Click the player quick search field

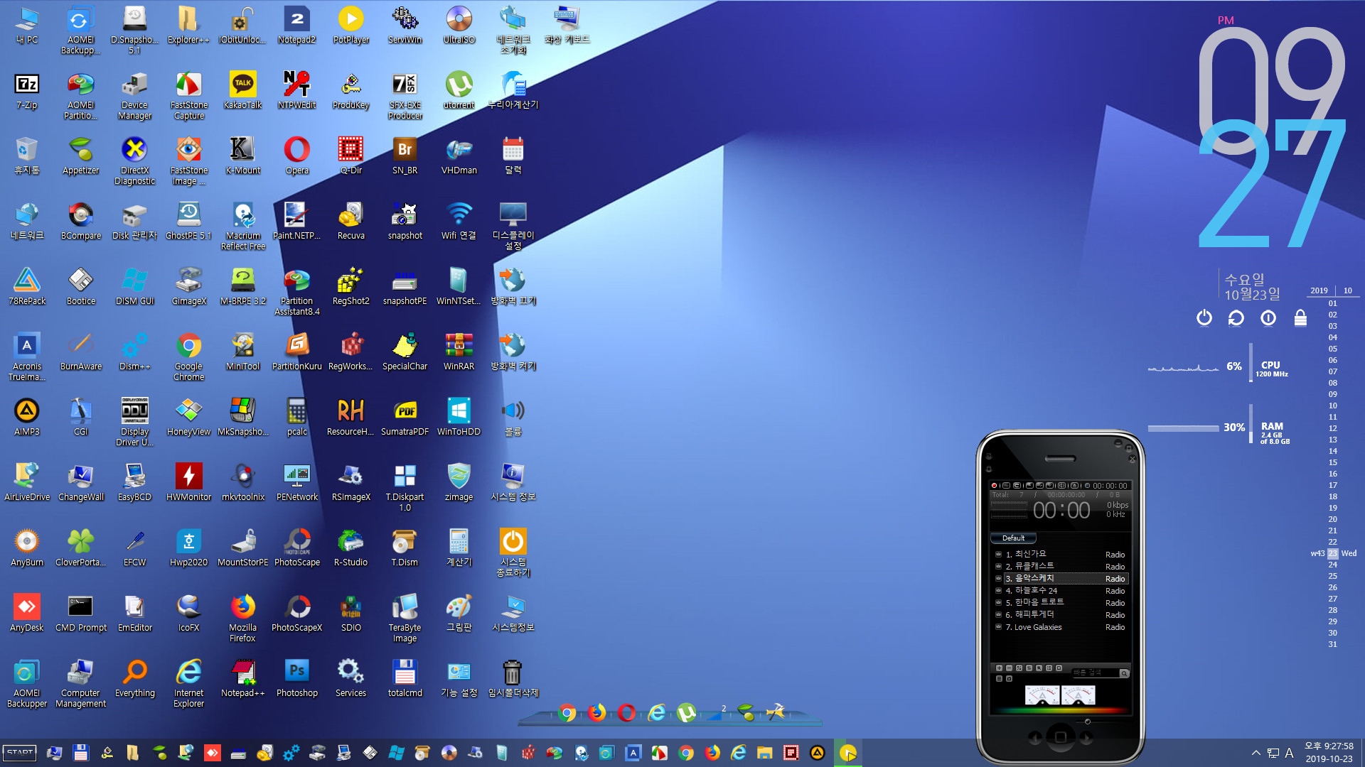pos(1094,673)
